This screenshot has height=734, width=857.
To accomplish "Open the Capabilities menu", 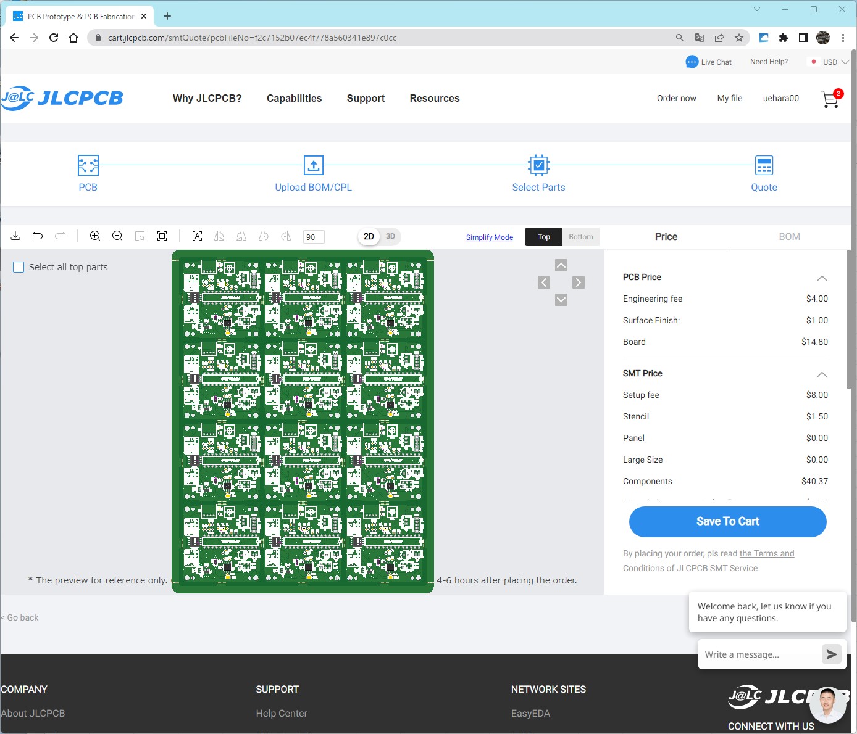I will [x=294, y=99].
